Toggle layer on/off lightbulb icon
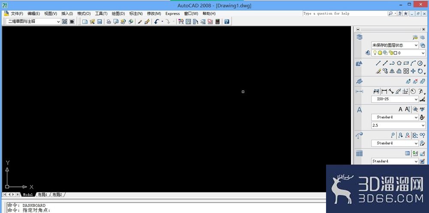This screenshot has height=213, width=429. point(375,53)
